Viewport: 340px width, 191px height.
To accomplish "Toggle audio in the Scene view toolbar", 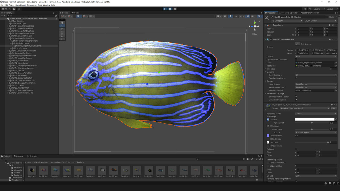I will tap(236, 16).
